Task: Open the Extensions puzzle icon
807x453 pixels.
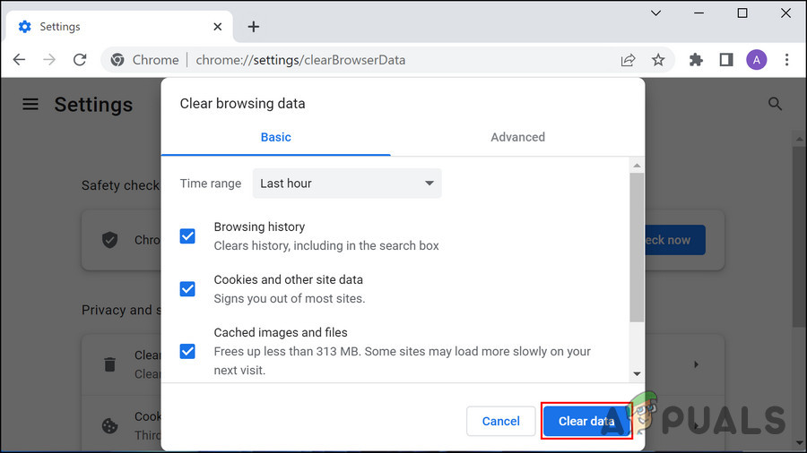Action: pos(696,60)
